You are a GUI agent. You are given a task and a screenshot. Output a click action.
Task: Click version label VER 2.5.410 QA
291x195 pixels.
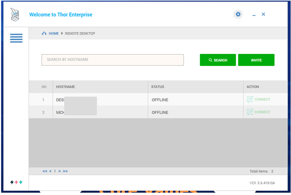point(262,183)
